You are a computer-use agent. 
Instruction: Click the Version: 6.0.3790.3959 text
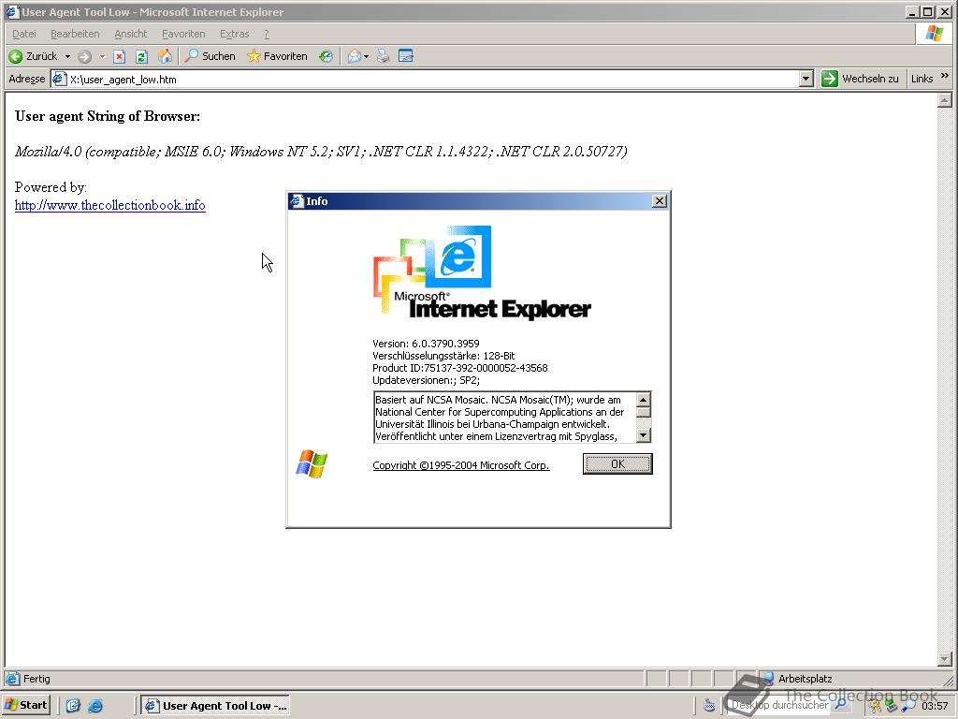click(x=426, y=344)
